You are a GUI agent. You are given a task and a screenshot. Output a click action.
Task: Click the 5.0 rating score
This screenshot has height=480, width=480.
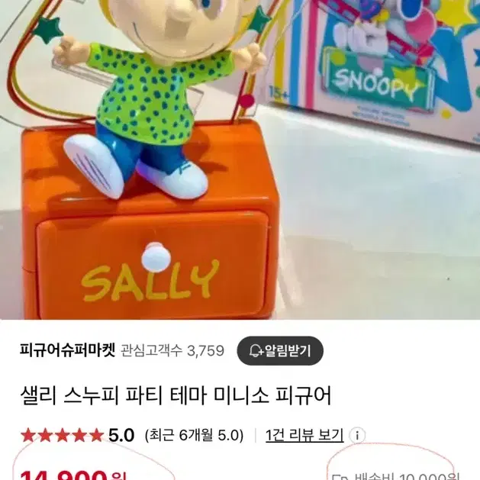coord(121,435)
